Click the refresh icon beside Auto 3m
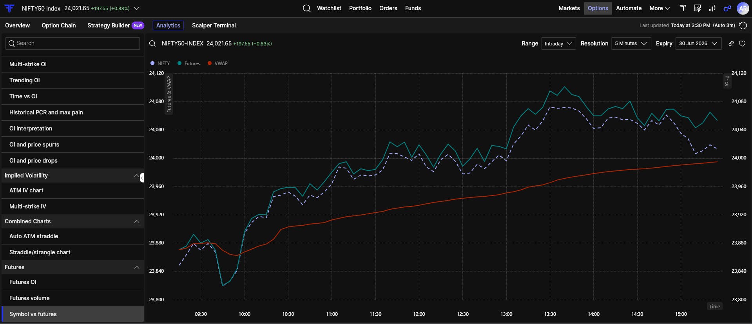752x324 pixels. (743, 25)
